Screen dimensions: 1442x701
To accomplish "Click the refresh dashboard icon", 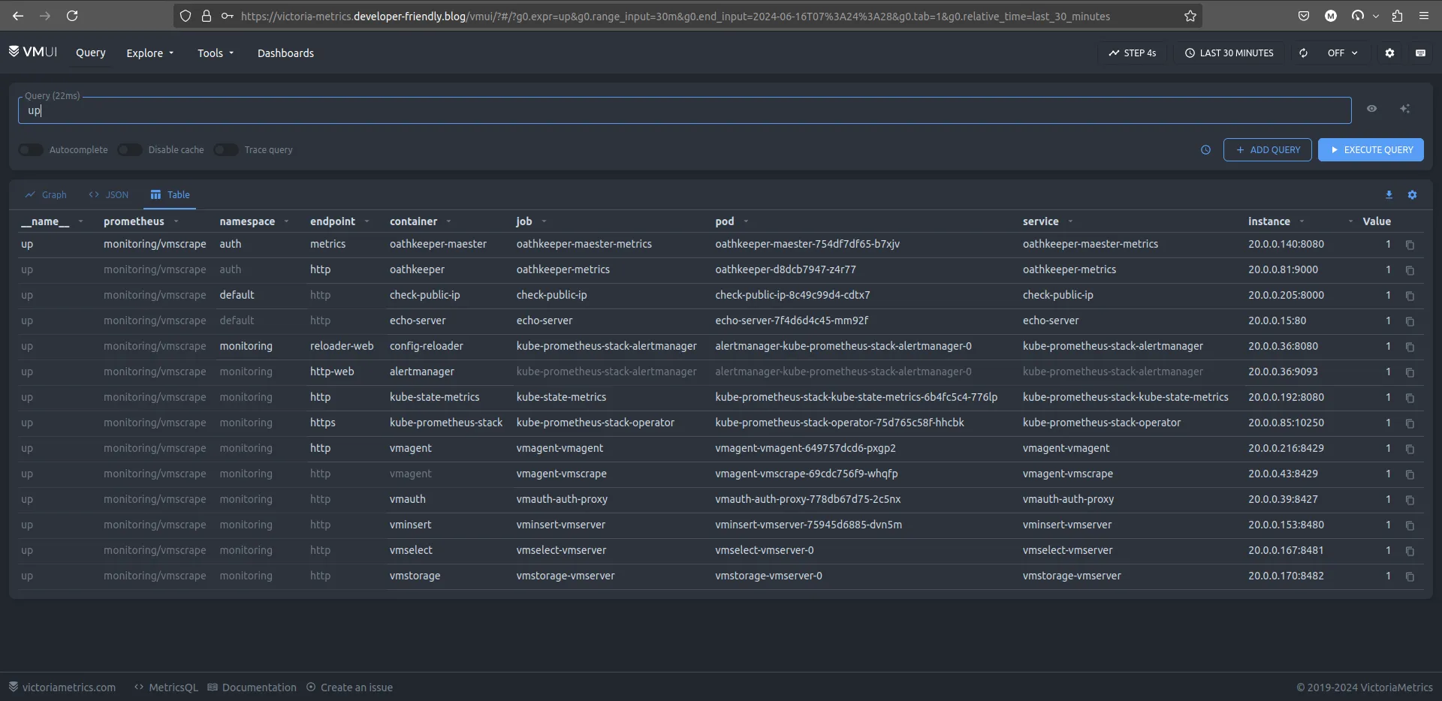I will pyautogui.click(x=1303, y=53).
